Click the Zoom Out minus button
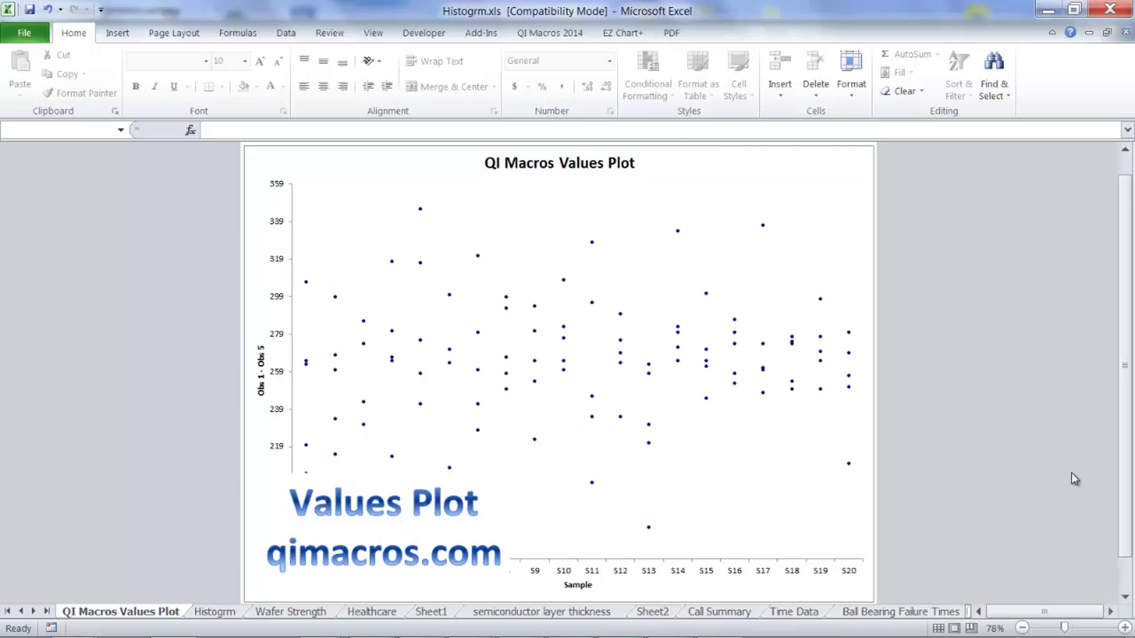The image size is (1135, 638). coord(1022,628)
